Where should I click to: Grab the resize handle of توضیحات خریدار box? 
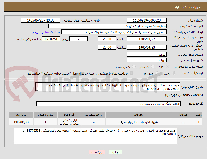click(15, 143)
